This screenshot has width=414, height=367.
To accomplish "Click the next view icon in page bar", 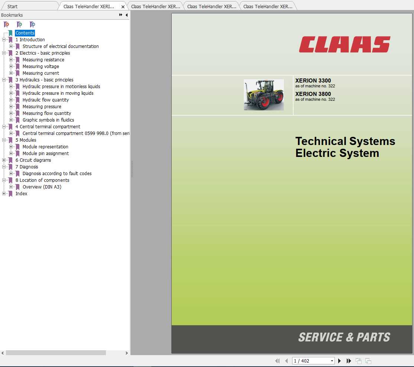I will [368, 361].
